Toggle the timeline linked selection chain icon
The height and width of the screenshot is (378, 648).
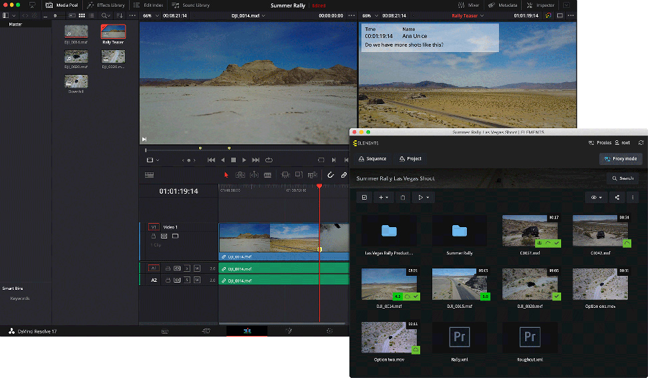(344, 175)
